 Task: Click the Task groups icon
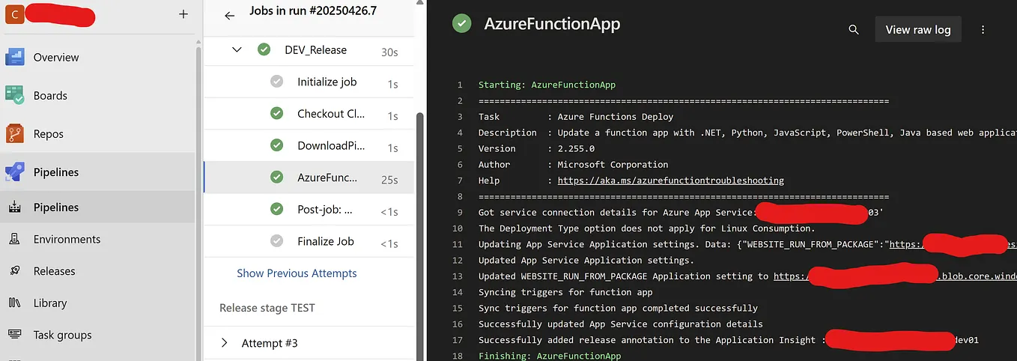coord(15,335)
